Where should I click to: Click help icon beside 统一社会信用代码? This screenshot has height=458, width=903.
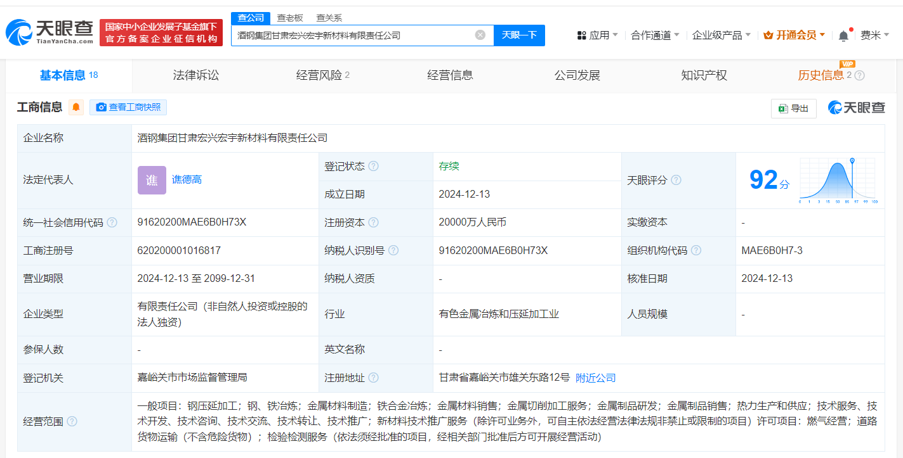point(112,222)
